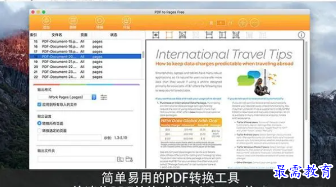Click the page number field in the orange toolbar
The width and height of the screenshot is (336, 187).
coord(221,23)
